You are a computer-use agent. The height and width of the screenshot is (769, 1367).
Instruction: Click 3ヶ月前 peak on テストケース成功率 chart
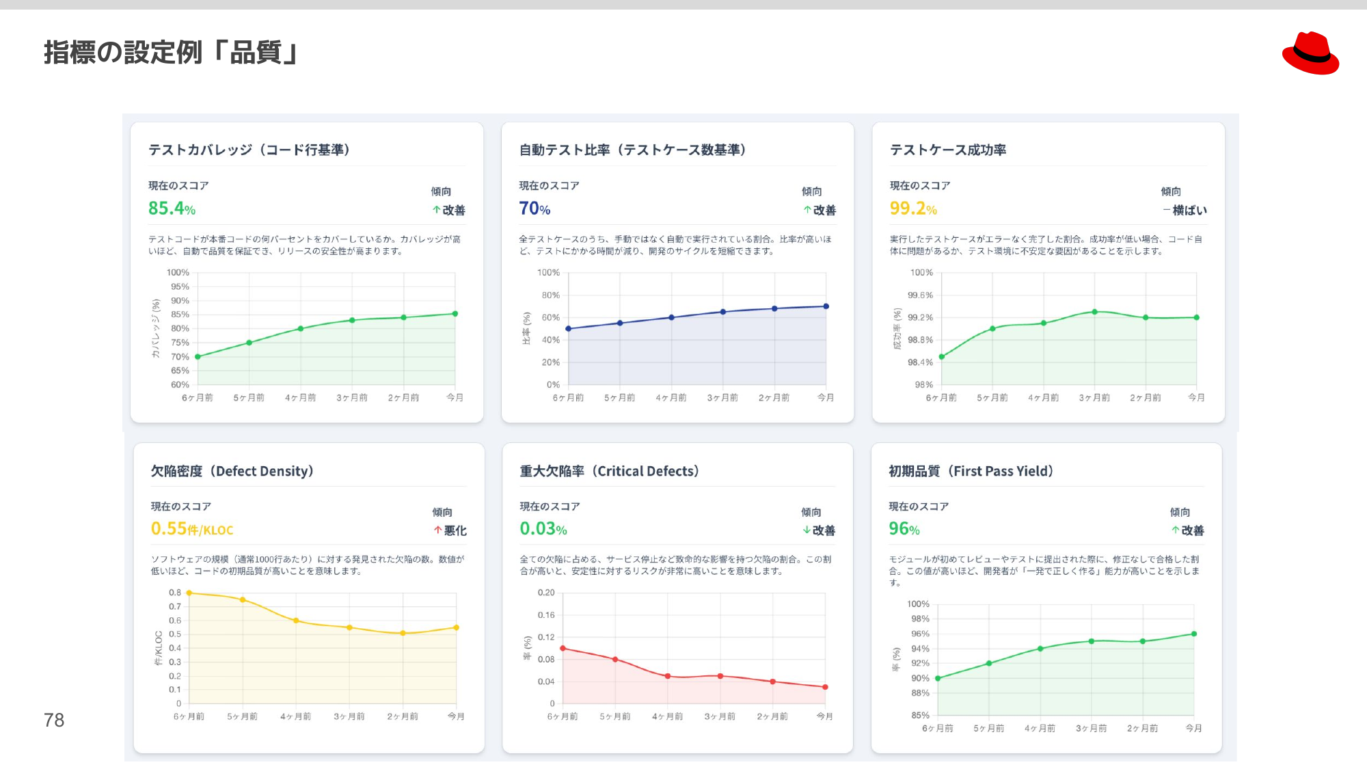pos(1094,312)
